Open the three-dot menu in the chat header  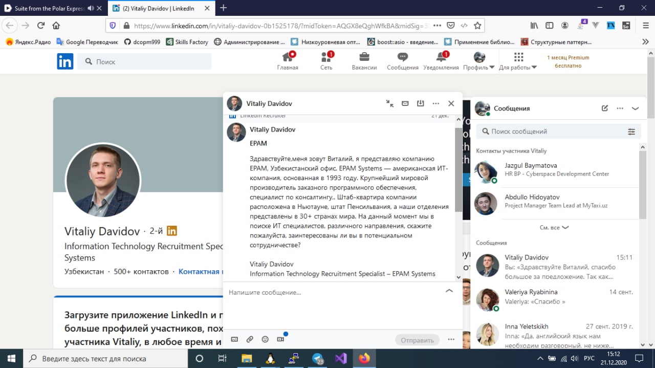[x=436, y=103]
